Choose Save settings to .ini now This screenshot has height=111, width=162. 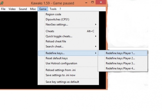68,75
